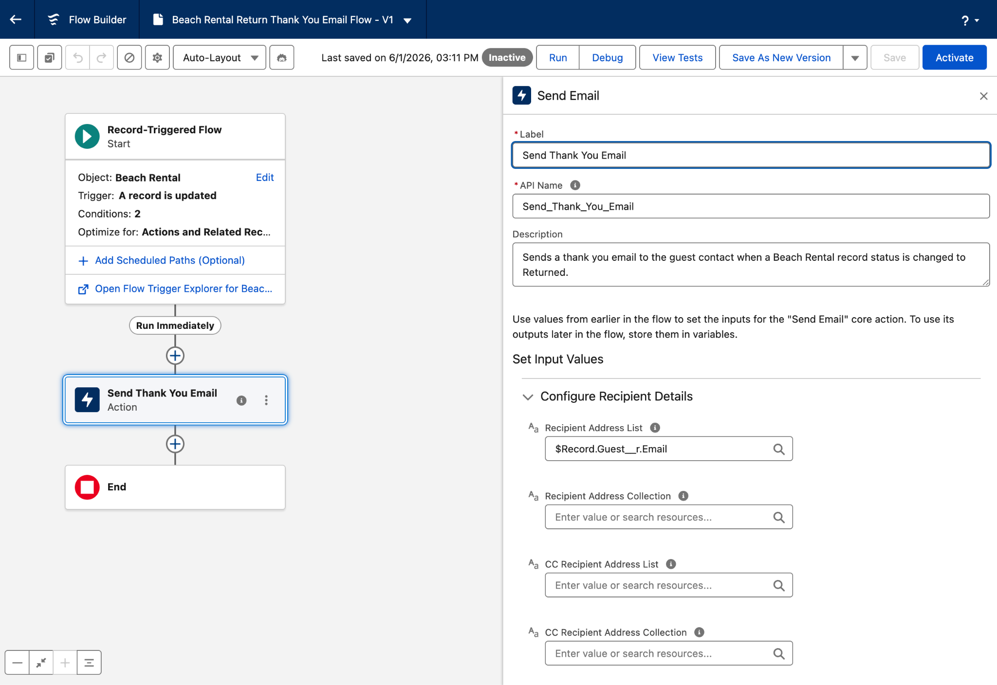Viewport: 997px width, 685px height.
Task: Click the select elements checkbox icon
Action: point(50,57)
